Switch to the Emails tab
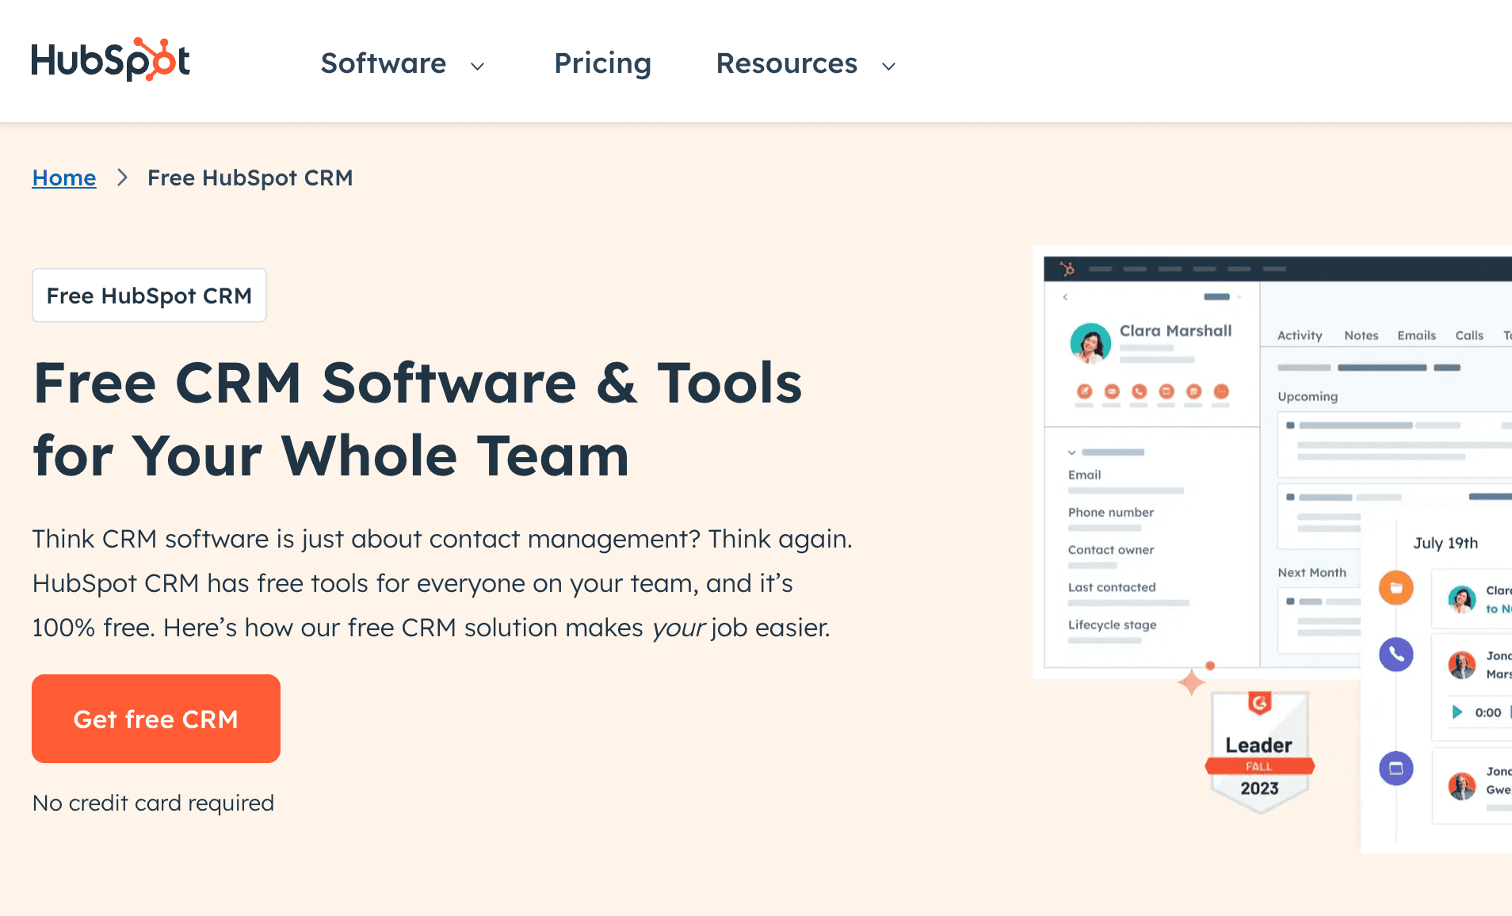1512x916 pixels. (1416, 335)
